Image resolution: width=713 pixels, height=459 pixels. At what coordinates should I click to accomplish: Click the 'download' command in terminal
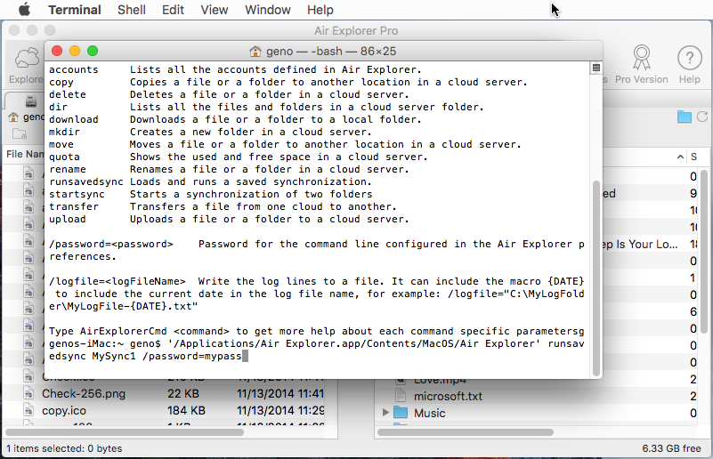[74, 119]
